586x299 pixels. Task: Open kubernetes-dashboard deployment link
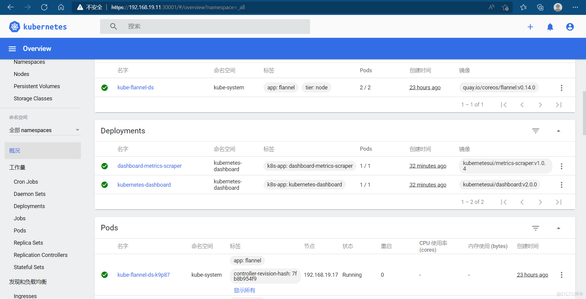[x=144, y=185]
